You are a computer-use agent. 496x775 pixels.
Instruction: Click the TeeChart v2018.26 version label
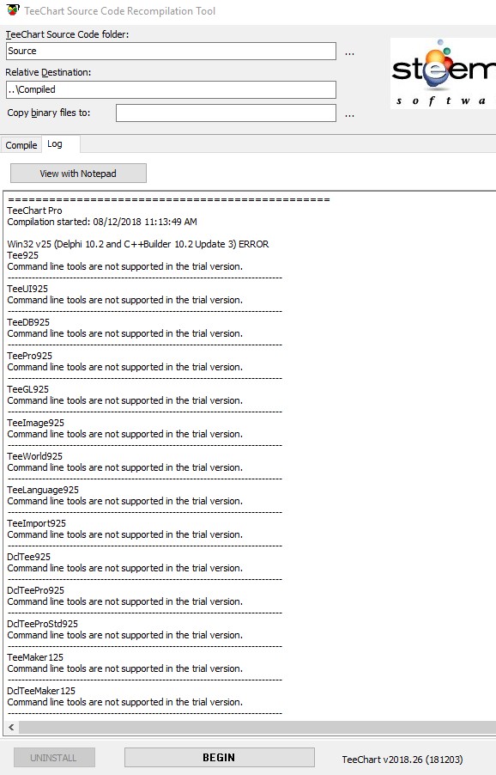point(402,760)
